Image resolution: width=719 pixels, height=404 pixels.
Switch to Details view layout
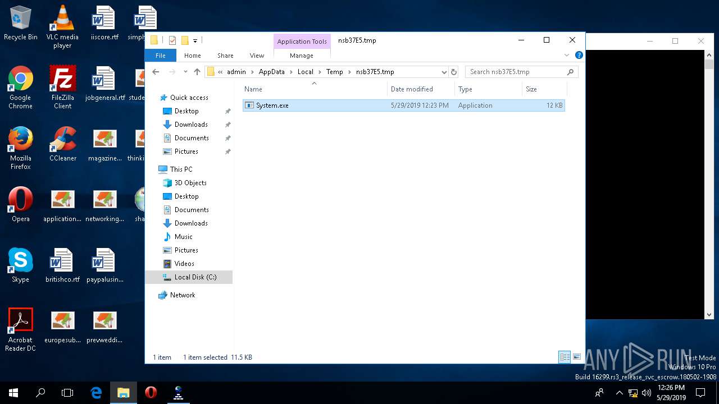[x=565, y=357]
